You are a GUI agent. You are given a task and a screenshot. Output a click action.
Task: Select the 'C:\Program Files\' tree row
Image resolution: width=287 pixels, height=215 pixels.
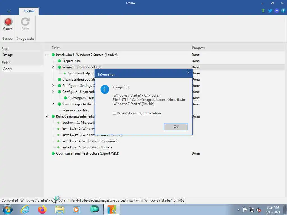[81, 98]
